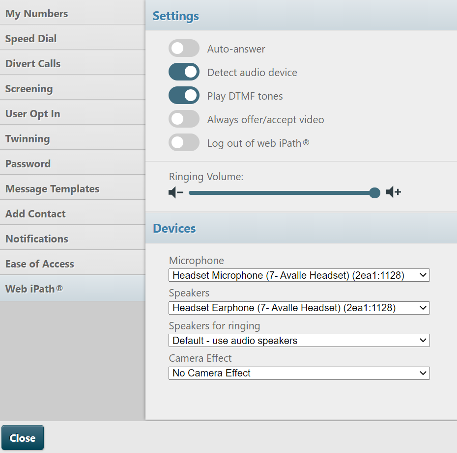Open the Screening section
457x453 pixels.
(x=73, y=88)
